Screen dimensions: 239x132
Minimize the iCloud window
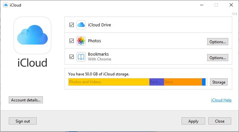click(x=201, y=5)
